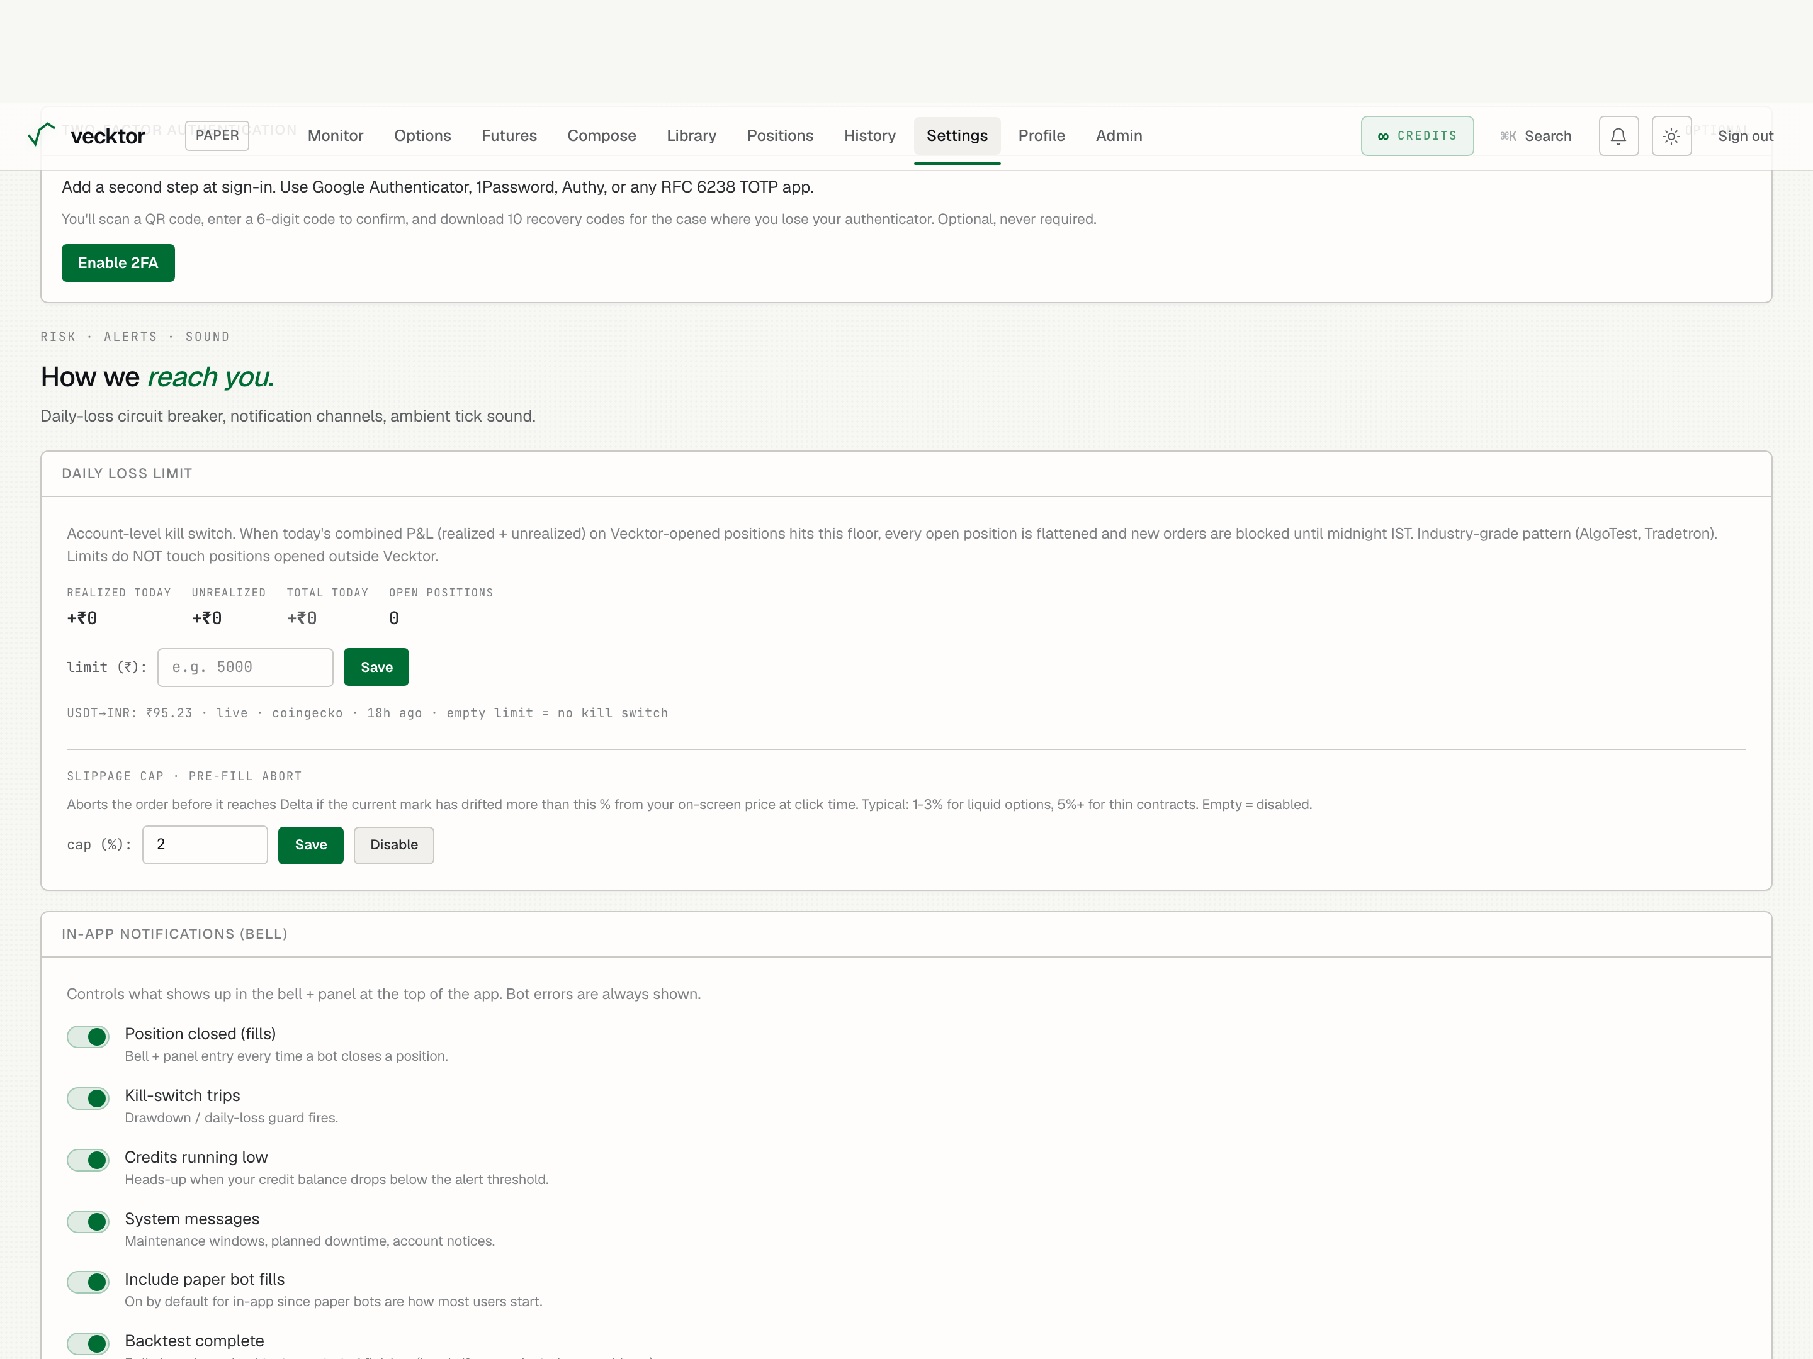This screenshot has height=1359, width=1813.
Task: Click the SLIPPAGE CAP · PRE-FILL ABORT label
Action: (x=184, y=776)
